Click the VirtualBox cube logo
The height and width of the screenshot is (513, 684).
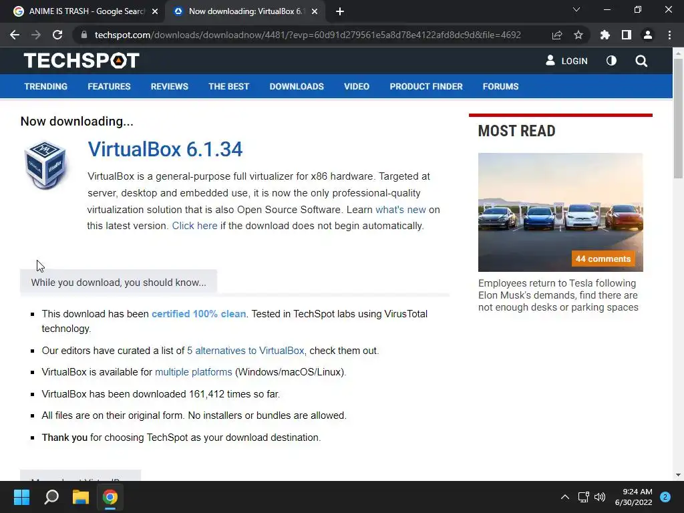45,165
